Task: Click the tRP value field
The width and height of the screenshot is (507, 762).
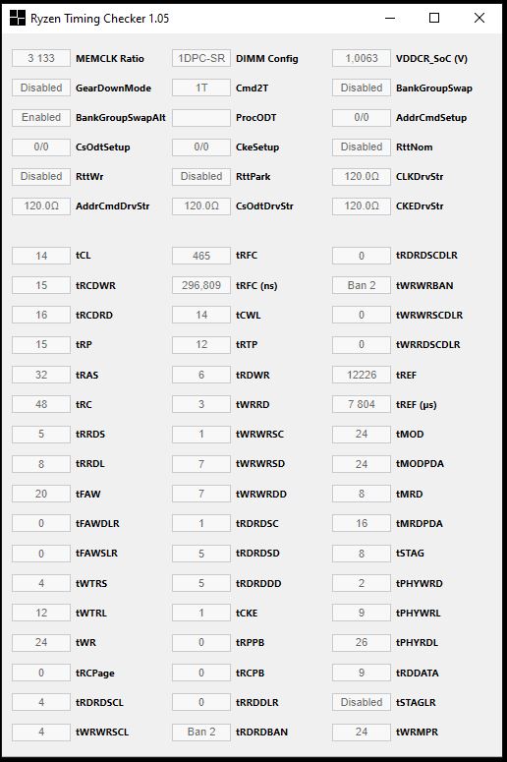Action: 41,344
